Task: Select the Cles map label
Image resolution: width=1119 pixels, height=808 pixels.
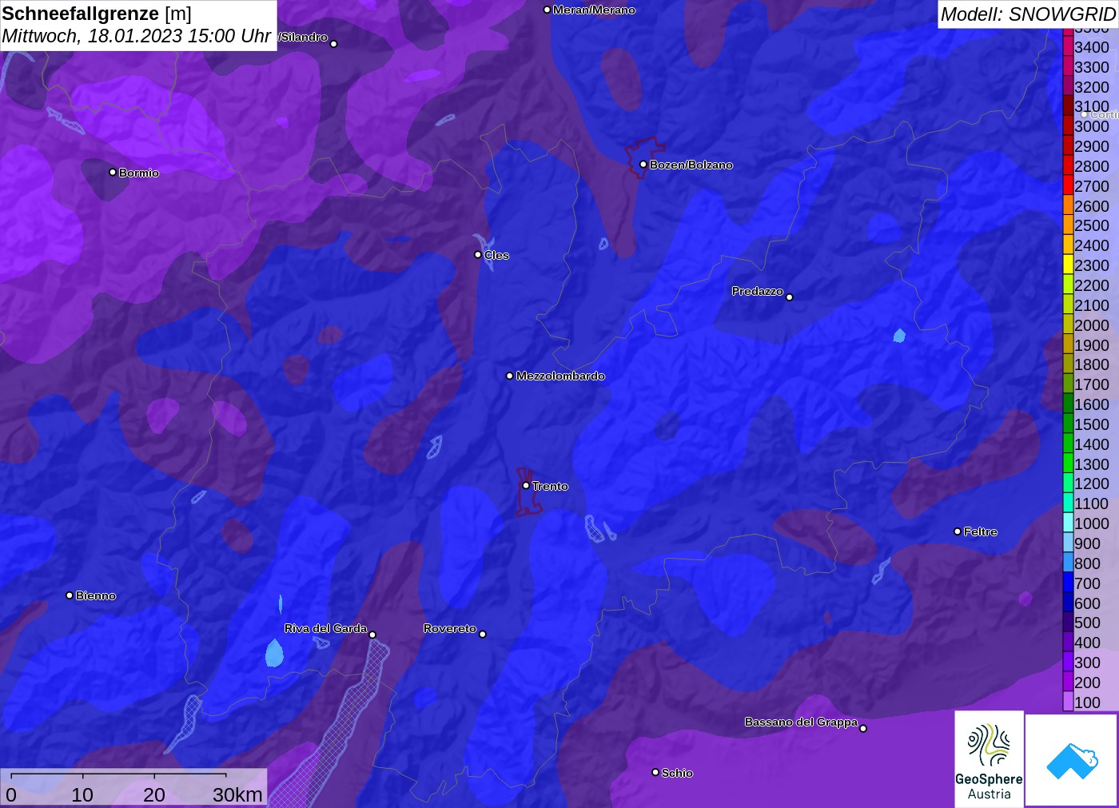Action: click(496, 255)
